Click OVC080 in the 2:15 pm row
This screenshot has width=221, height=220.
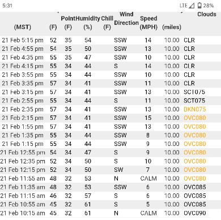[195, 118]
